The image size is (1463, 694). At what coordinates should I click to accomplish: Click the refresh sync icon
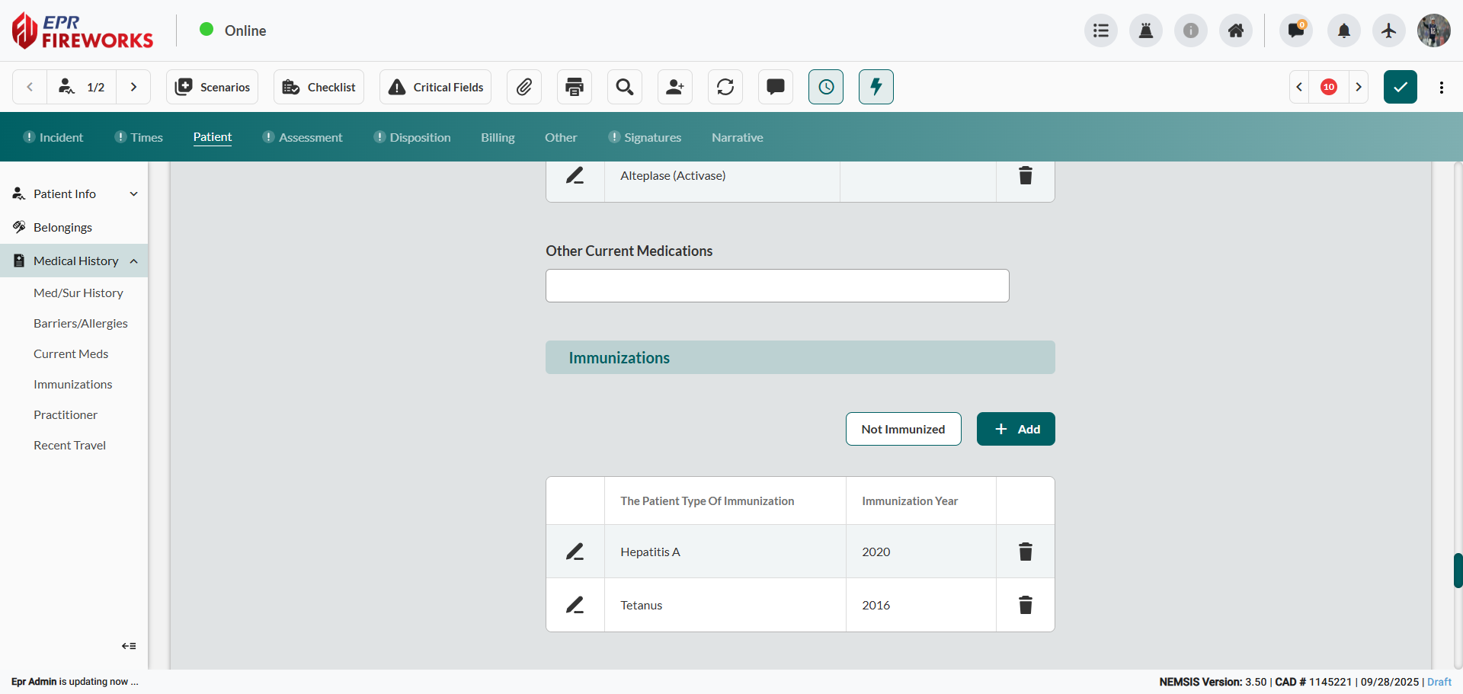pyautogui.click(x=725, y=87)
